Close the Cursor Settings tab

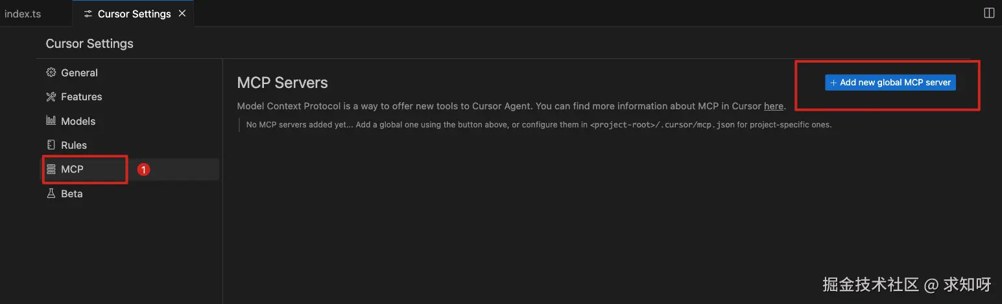pos(182,14)
